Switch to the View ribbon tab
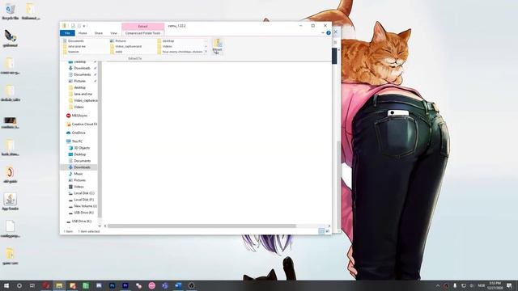The image size is (518, 291). point(113,33)
